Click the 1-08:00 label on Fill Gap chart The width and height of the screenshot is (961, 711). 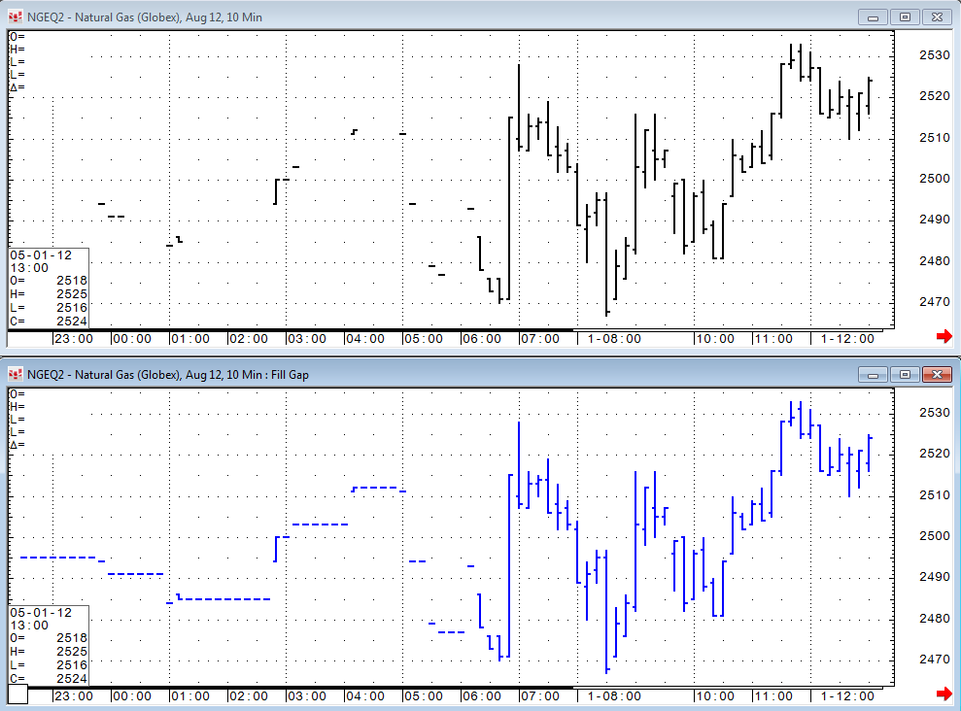[x=613, y=696]
